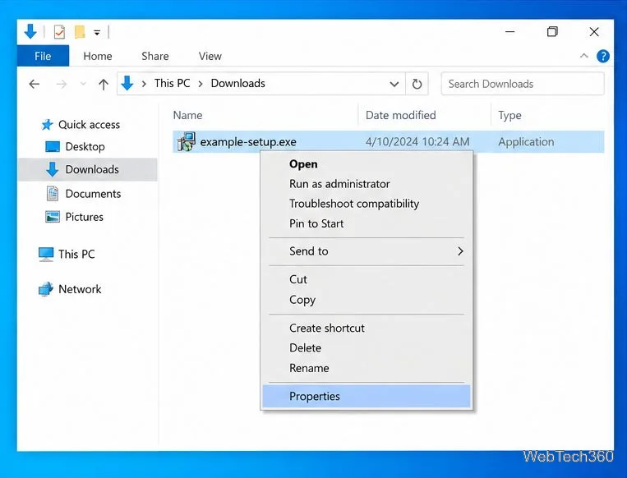Click Downloads in the address path
The width and height of the screenshot is (627, 478).
(x=238, y=83)
